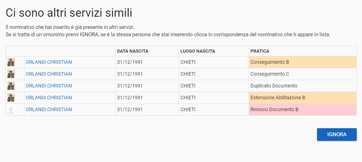
Task: Click the DATA NASCITA column header
Action: click(x=132, y=51)
